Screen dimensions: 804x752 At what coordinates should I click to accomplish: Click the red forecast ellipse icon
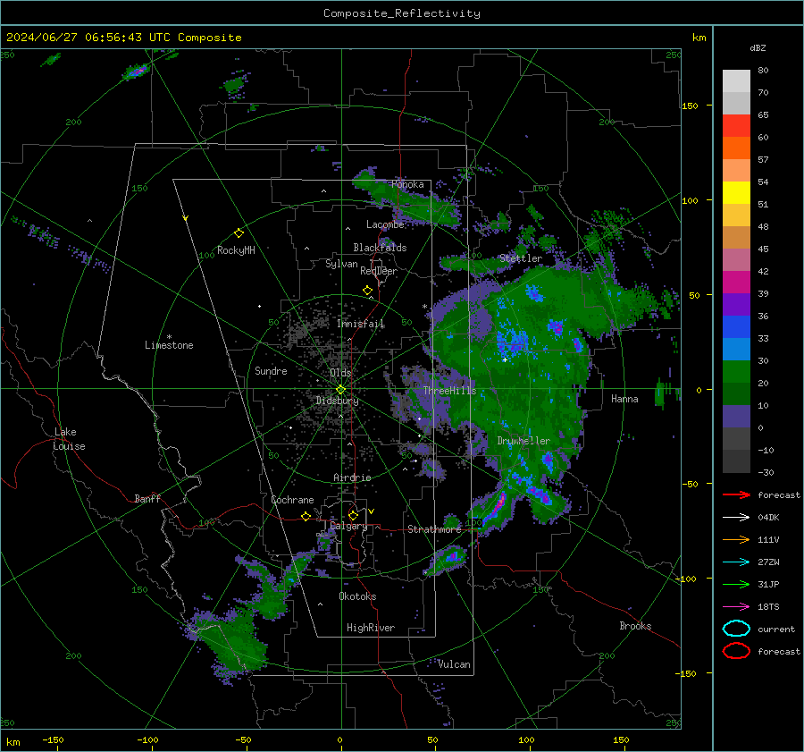tap(736, 651)
